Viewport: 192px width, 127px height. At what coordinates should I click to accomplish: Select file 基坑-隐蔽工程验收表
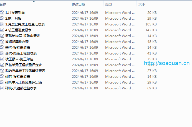coord(21,53)
